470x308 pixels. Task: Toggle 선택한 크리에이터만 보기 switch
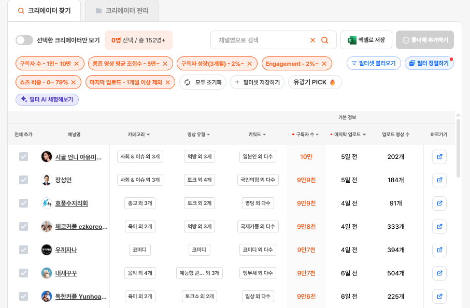pyautogui.click(x=24, y=40)
